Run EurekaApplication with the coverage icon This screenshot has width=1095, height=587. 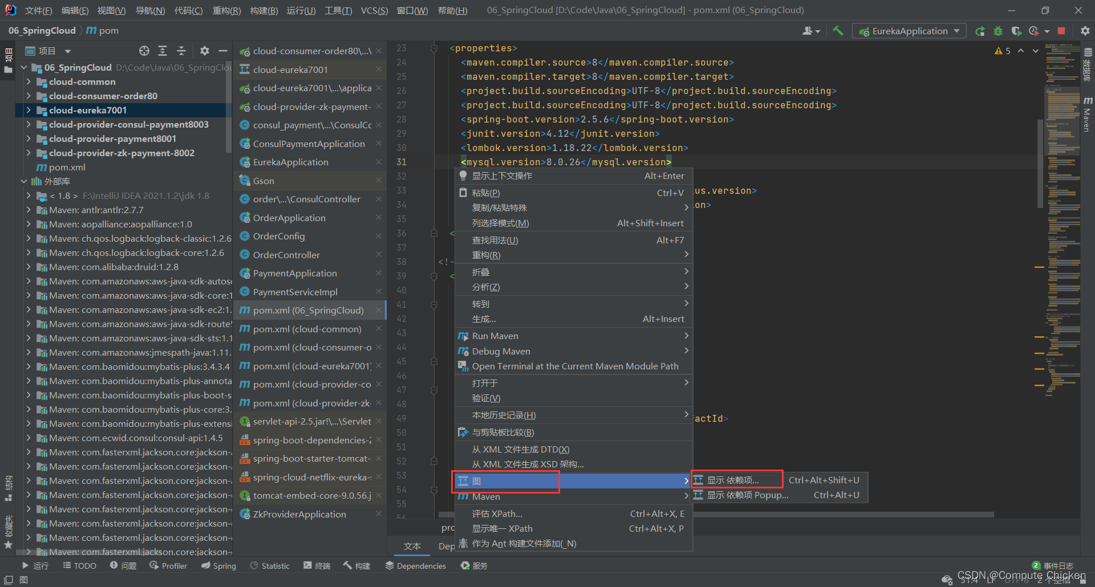tap(1016, 31)
